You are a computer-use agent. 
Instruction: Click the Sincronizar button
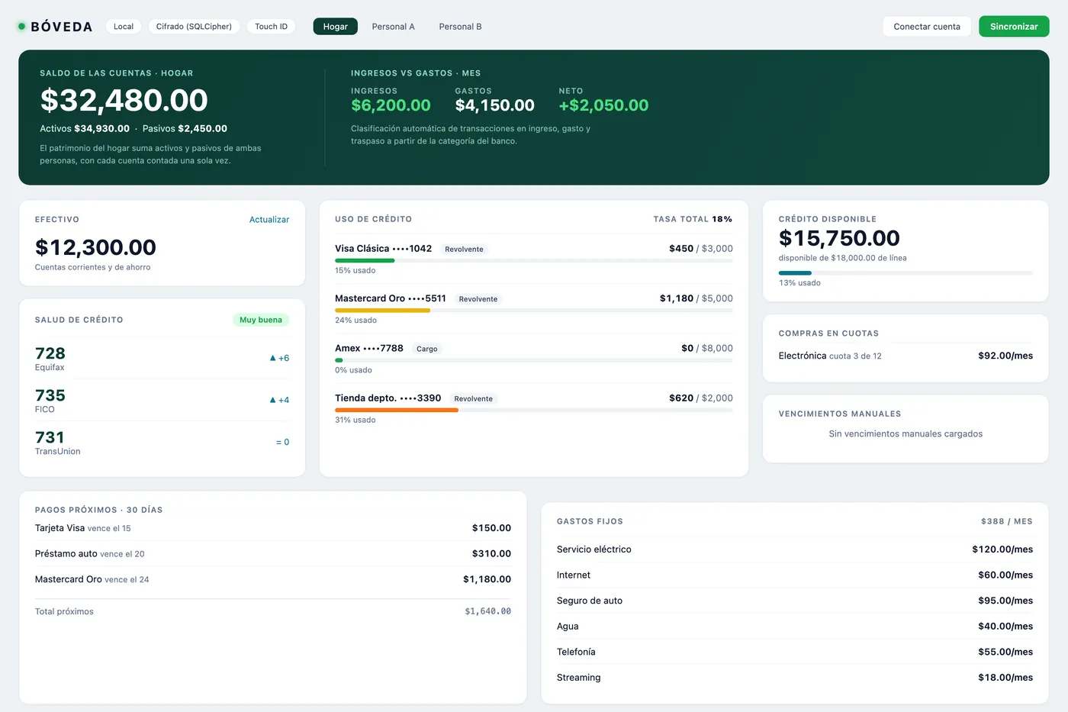coord(1014,27)
